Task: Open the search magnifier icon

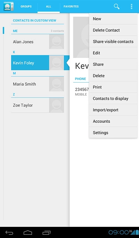Action: [x=116, y=6]
